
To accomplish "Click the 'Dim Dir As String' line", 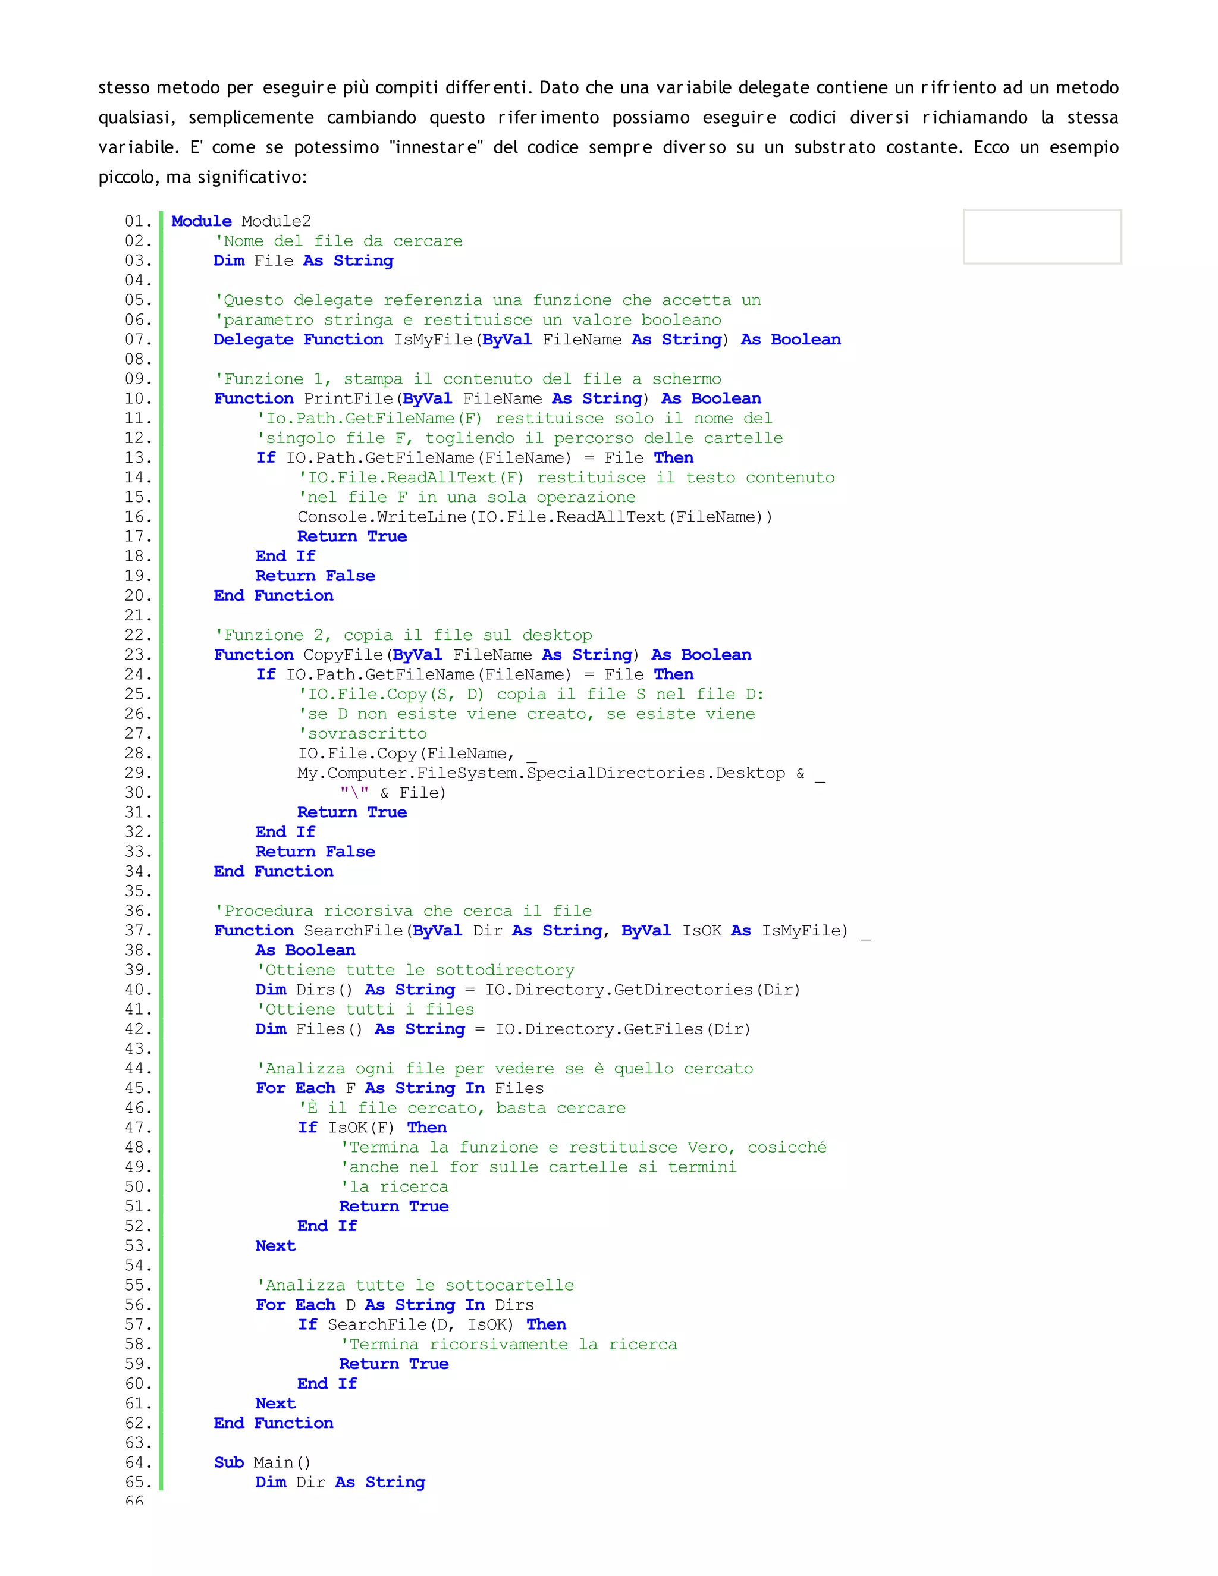I will coord(340,1481).
